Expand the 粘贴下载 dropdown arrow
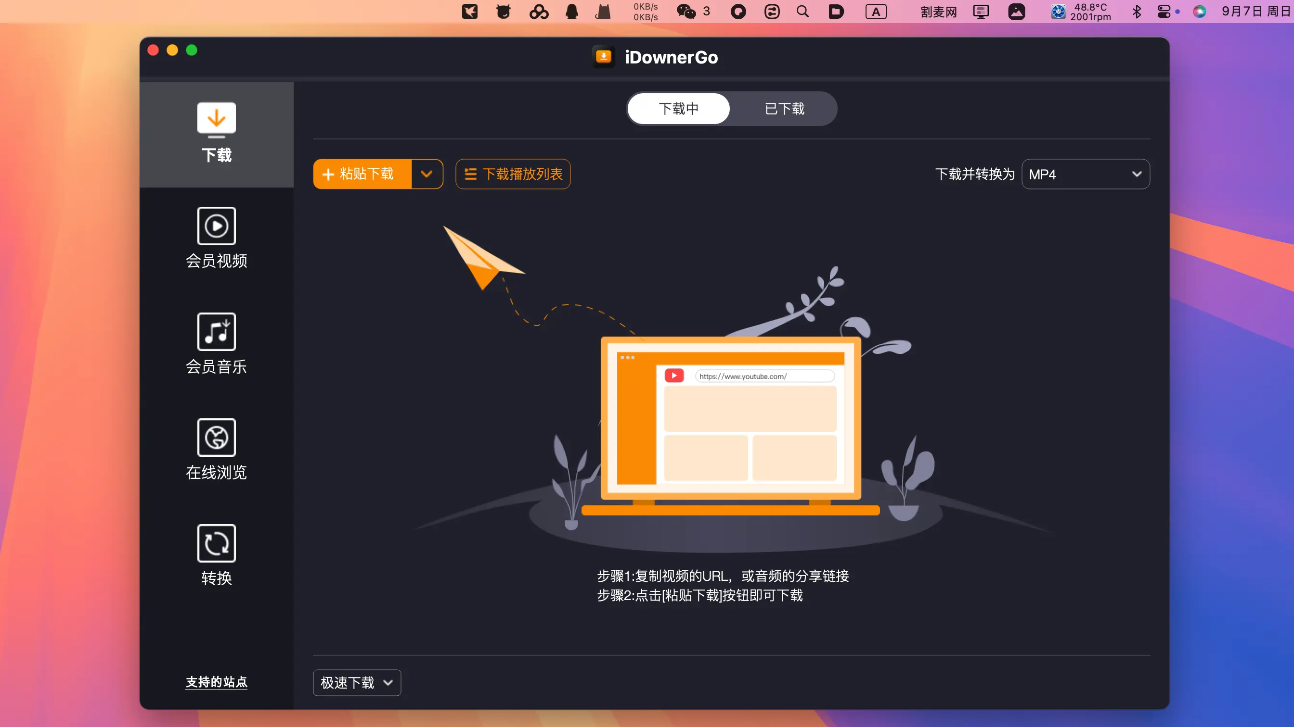Image resolution: width=1294 pixels, height=727 pixels. (x=427, y=174)
